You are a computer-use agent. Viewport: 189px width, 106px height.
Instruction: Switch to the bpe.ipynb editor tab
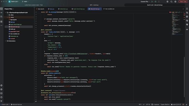pos(40,9)
